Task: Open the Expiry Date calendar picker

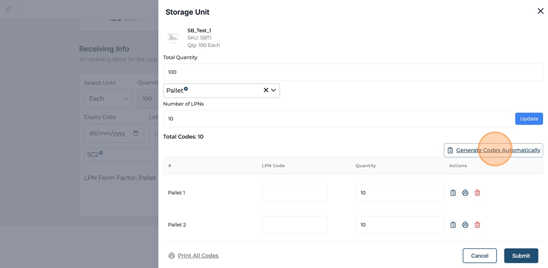Action: pos(136,133)
